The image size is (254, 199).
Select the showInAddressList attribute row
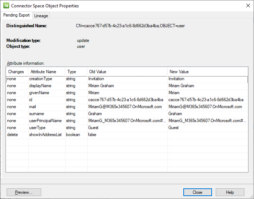coord(127,135)
